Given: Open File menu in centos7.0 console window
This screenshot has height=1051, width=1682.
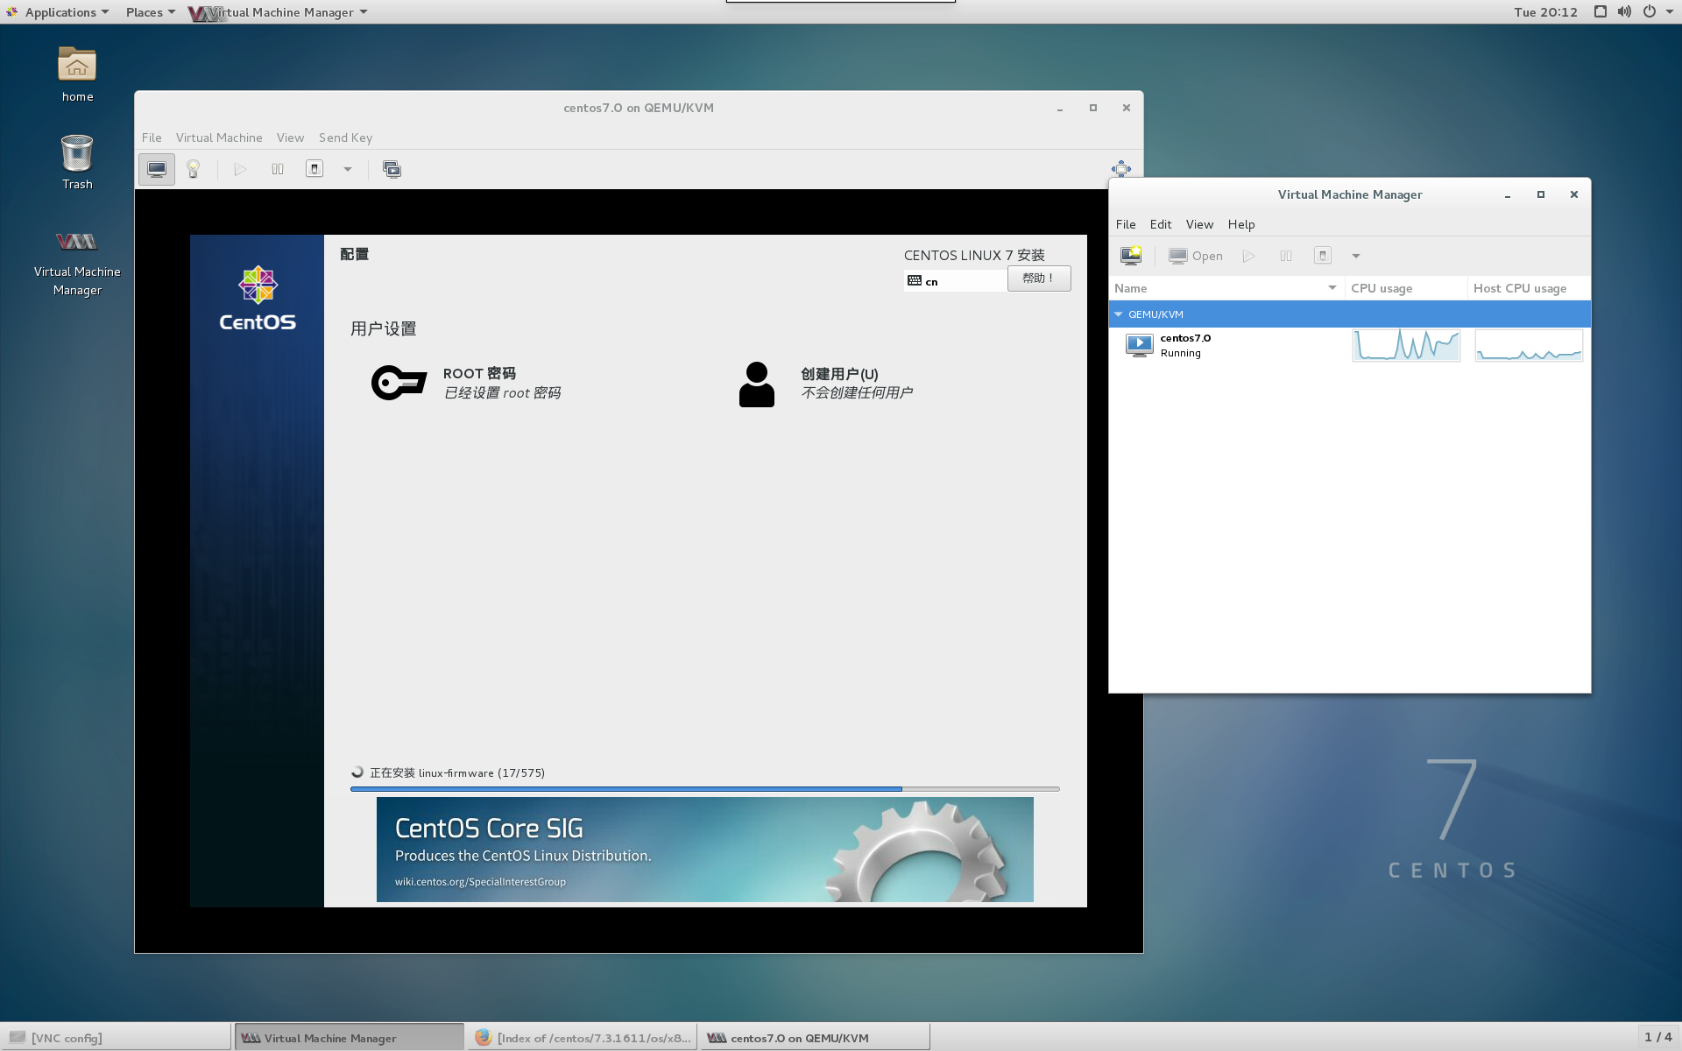Looking at the screenshot, I should 152,138.
